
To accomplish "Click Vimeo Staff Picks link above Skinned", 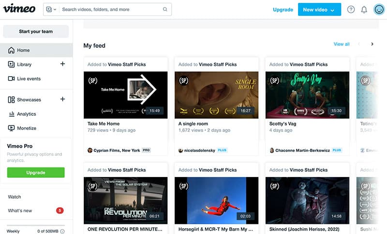I will [x=309, y=170].
